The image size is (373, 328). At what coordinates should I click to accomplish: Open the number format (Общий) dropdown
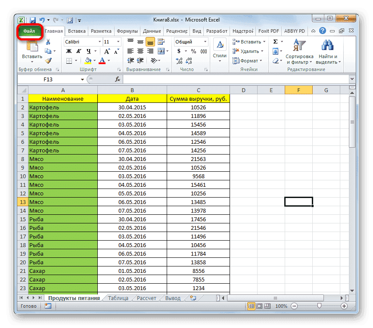(x=205, y=42)
